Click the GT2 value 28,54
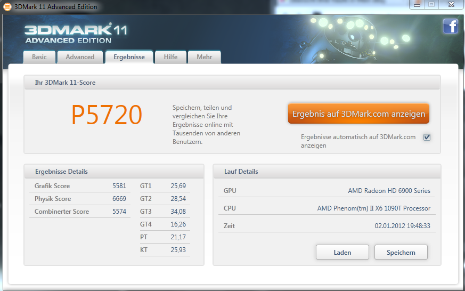The width and height of the screenshot is (465, 291). (178, 199)
